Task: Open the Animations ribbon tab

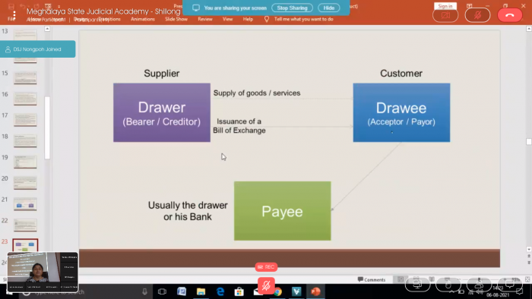Action: pos(143,19)
